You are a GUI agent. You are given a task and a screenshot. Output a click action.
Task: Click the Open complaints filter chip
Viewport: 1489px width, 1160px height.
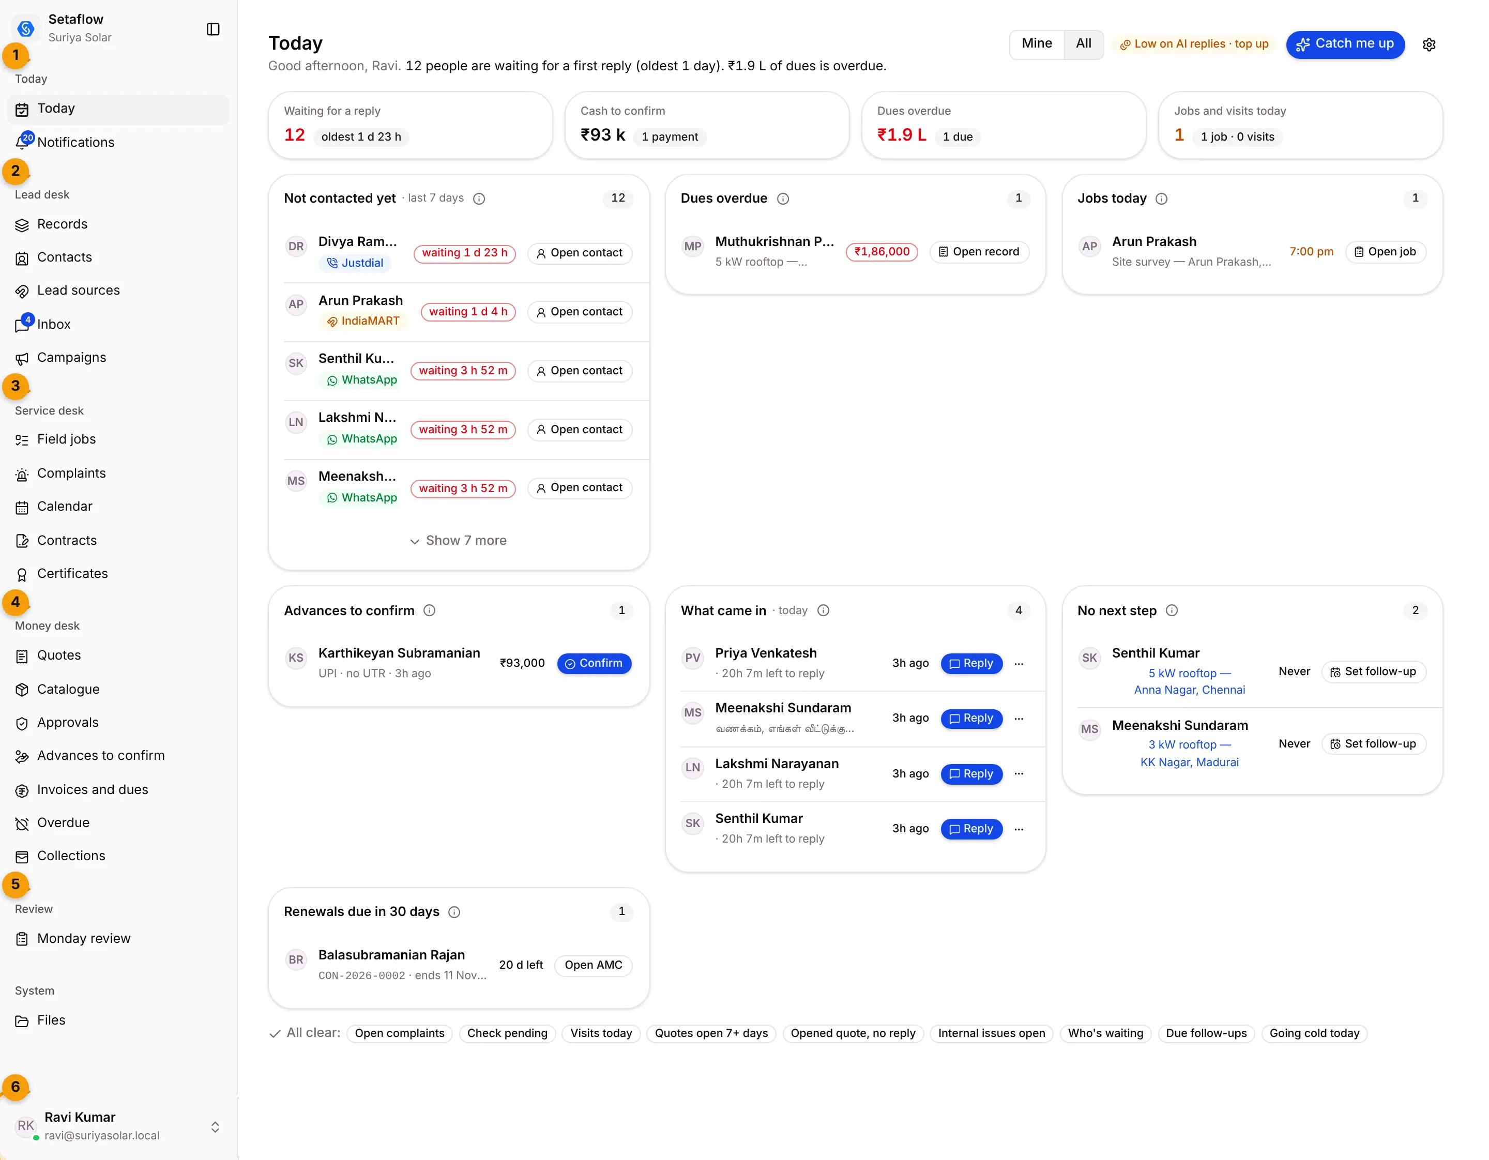click(x=400, y=1033)
